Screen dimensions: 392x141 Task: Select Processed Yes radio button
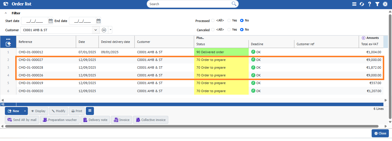click(229, 21)
